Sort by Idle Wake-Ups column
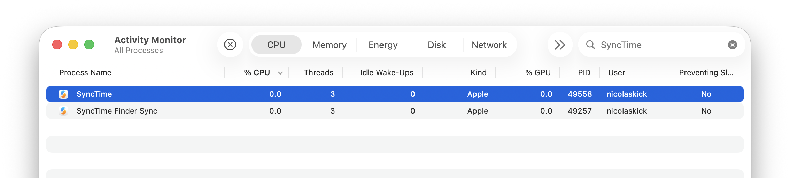This screenshot has height=178, width=790. (x=387, y=72)
